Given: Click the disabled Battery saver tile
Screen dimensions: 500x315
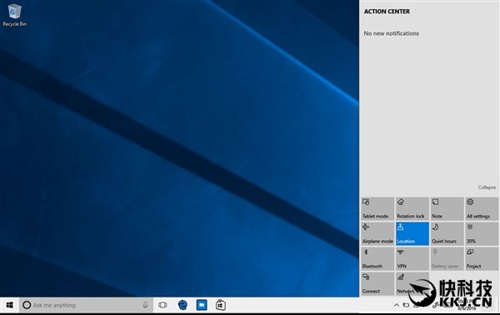Looking at the screenshot, I should [x=447, y=258].
